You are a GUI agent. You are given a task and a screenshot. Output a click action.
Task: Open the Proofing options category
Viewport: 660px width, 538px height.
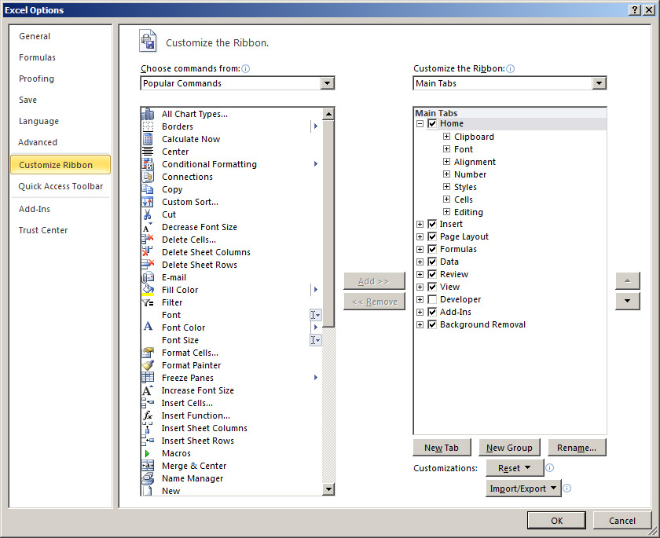click(x=36, y=79)
